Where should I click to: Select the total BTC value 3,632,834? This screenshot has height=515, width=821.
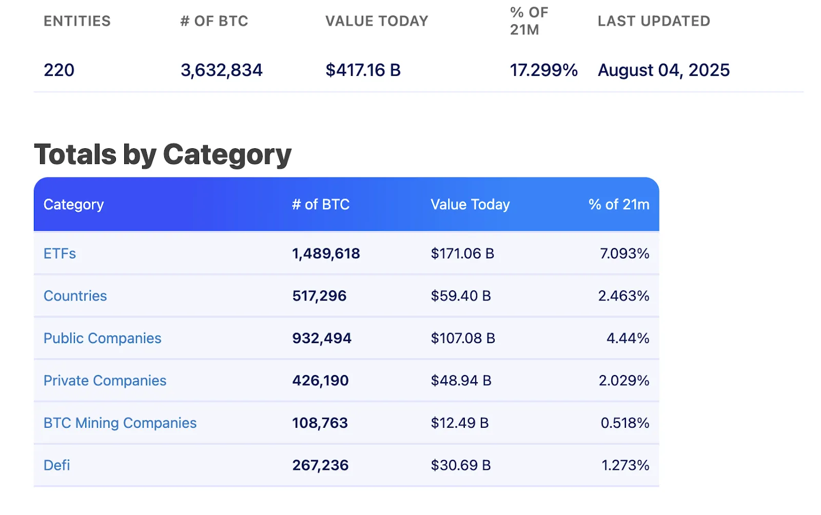point(221,70)
